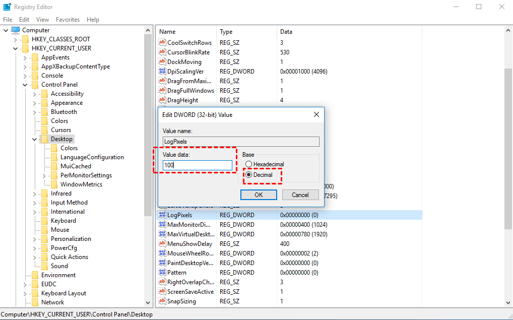Click the LogPixels DWORD icon in list

point(162,215)
